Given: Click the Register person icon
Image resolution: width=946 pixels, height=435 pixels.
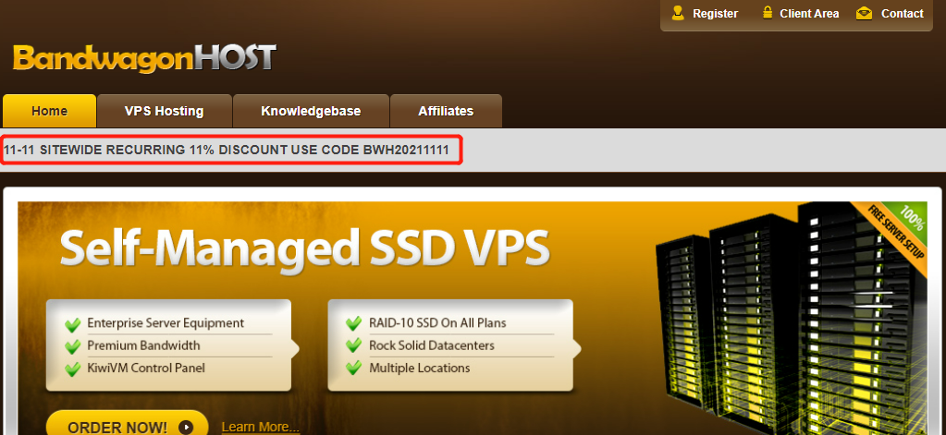Looking at the screenshot, I should [678, 13].
